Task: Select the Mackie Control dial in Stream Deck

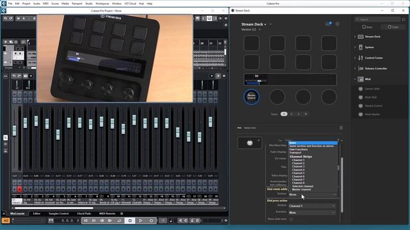Action: coord(251,96)
